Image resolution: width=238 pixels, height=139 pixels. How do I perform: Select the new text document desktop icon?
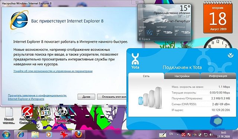(x=9, y=115)
